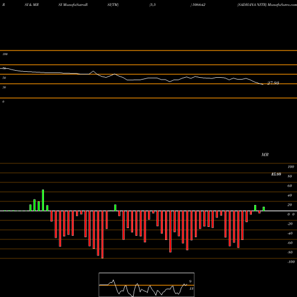Click the -60 label on the MR histogram axis
The height and width of the screenshot is (297, 297).
click(290, 243)
